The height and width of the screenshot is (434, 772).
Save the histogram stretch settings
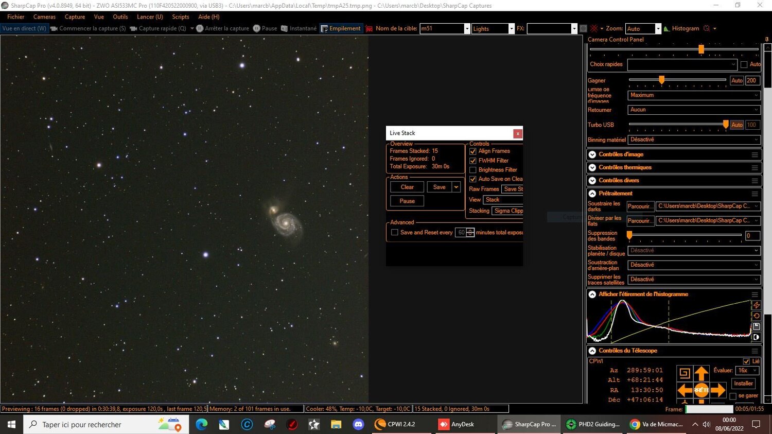(x=756, y=326)
